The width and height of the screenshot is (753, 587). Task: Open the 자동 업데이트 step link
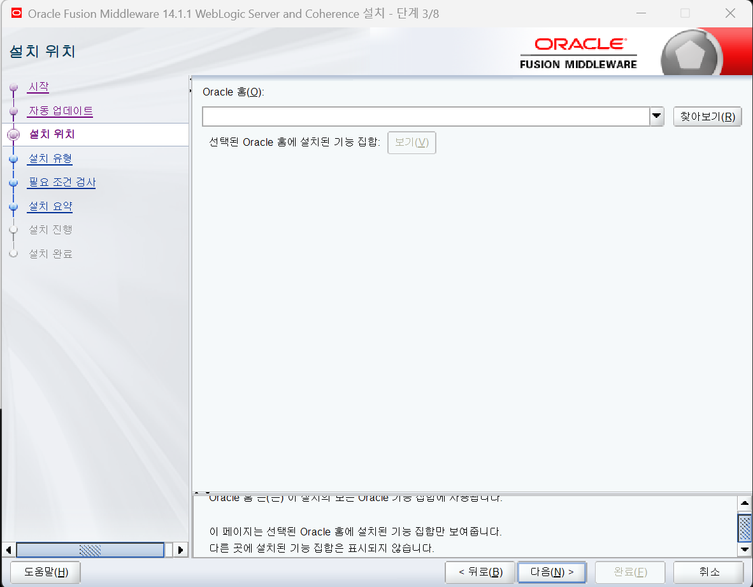click(61, 111)
